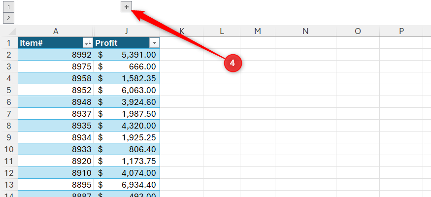The image size is (431, 197).
Task: Click the Item# header cell
Action: click(x=56, y=43)
